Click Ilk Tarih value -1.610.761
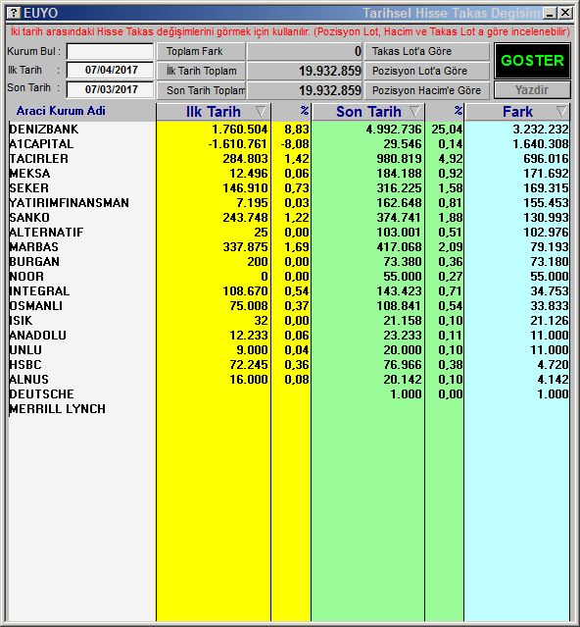580x627 pixels. pos(237,144)
